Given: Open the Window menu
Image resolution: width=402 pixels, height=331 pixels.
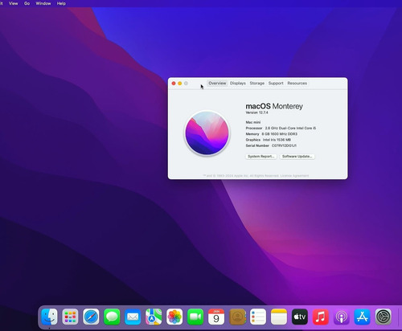Looking at the screenshot, I should [43, 3].
